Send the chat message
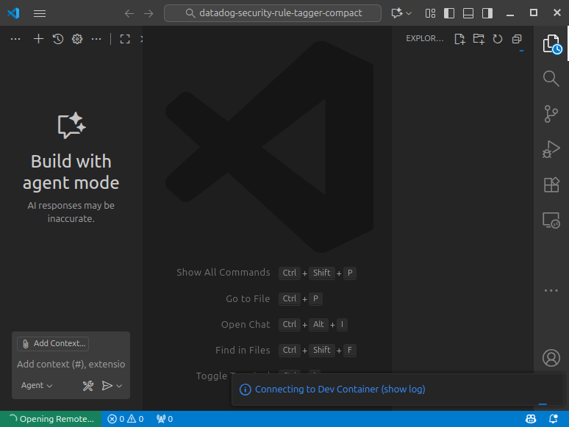Screen dimensions: 569x427 click(x=107, y=385)
